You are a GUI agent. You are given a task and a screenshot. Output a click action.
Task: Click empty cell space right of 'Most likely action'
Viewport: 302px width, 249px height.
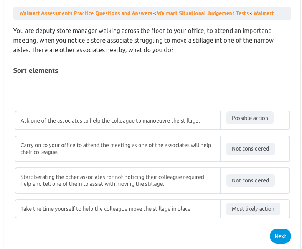click(x=284, y=209)
